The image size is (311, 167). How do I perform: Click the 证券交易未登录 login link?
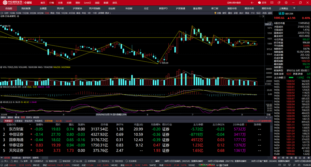234,3
